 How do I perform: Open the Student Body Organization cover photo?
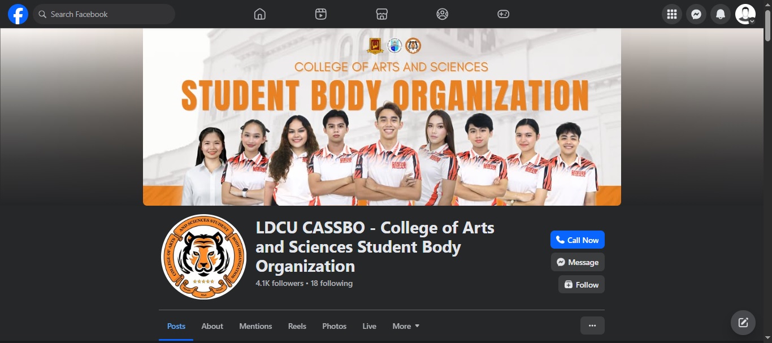point(382,117)
